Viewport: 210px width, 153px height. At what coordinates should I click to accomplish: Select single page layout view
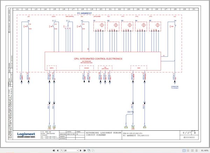pos(184,151)
